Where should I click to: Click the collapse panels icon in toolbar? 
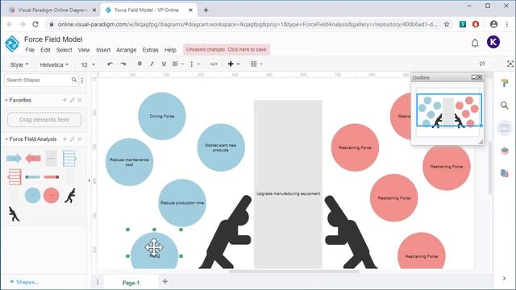click(482, 64)
